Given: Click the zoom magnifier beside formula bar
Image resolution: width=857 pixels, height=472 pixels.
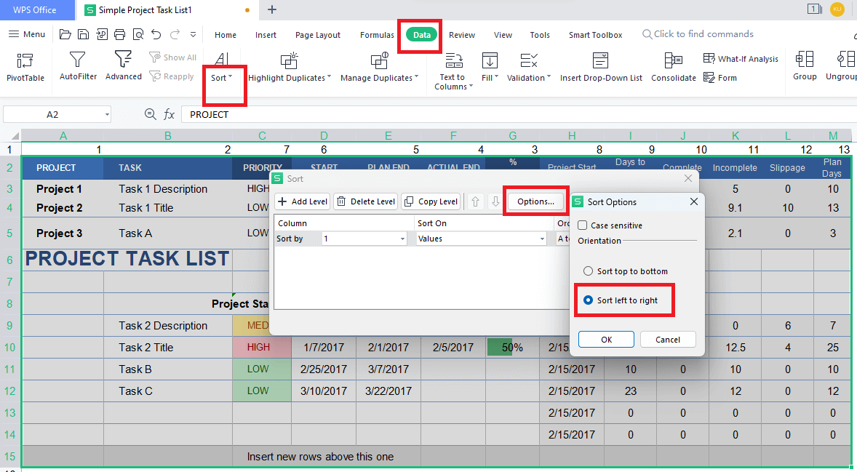Looking at the screenshot, I should 151,114.
